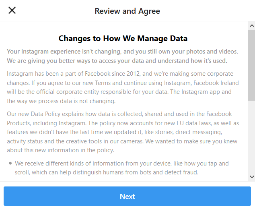The height and width of the screenshot is (207, 255).
Task: Click the phrase "activity status and the creative tools"
Action: (62, 141)
